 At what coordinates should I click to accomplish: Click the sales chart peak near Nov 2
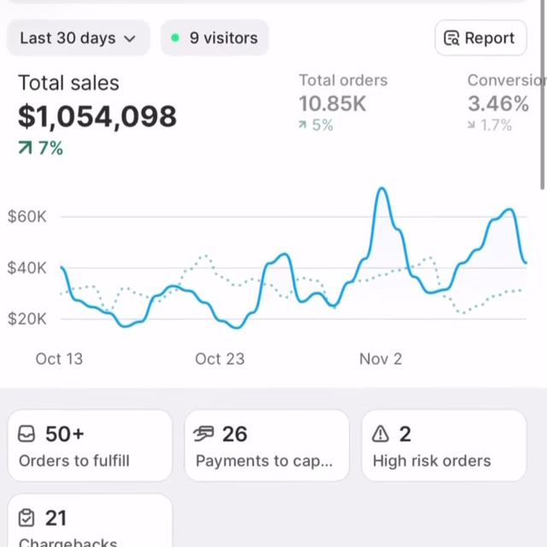point(382,190)
